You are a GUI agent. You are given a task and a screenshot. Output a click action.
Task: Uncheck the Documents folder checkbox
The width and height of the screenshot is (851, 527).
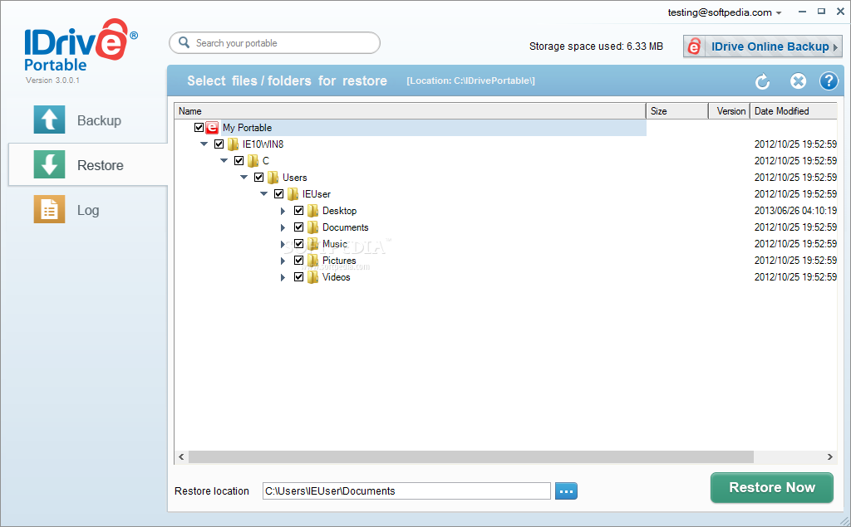point(298,227)
